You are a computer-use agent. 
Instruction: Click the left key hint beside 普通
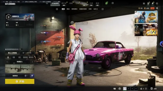pos(57,9)
